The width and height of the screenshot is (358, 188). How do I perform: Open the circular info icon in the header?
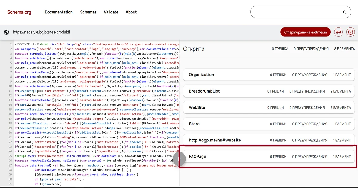coord(351,32)
